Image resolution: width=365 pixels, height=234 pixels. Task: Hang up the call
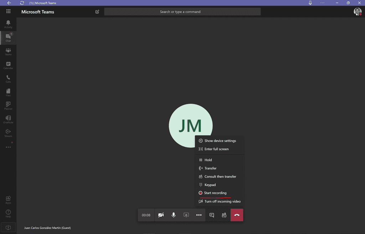237,215
